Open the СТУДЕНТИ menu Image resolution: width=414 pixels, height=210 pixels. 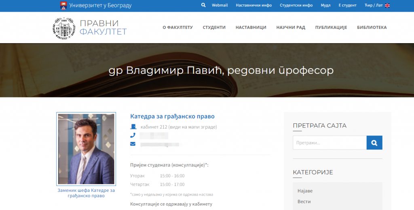pos(214,28)
